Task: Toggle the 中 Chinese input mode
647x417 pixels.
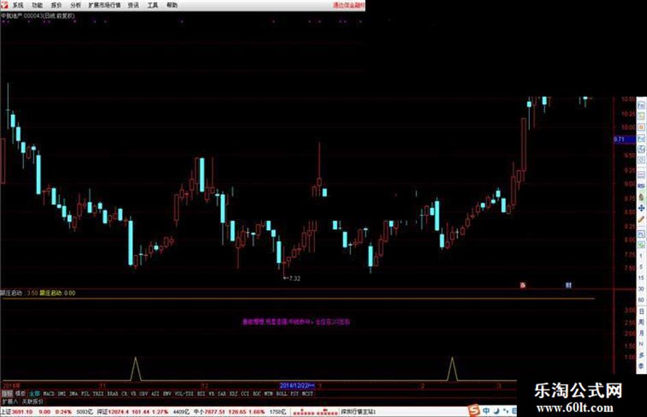Action: (487, 411)
